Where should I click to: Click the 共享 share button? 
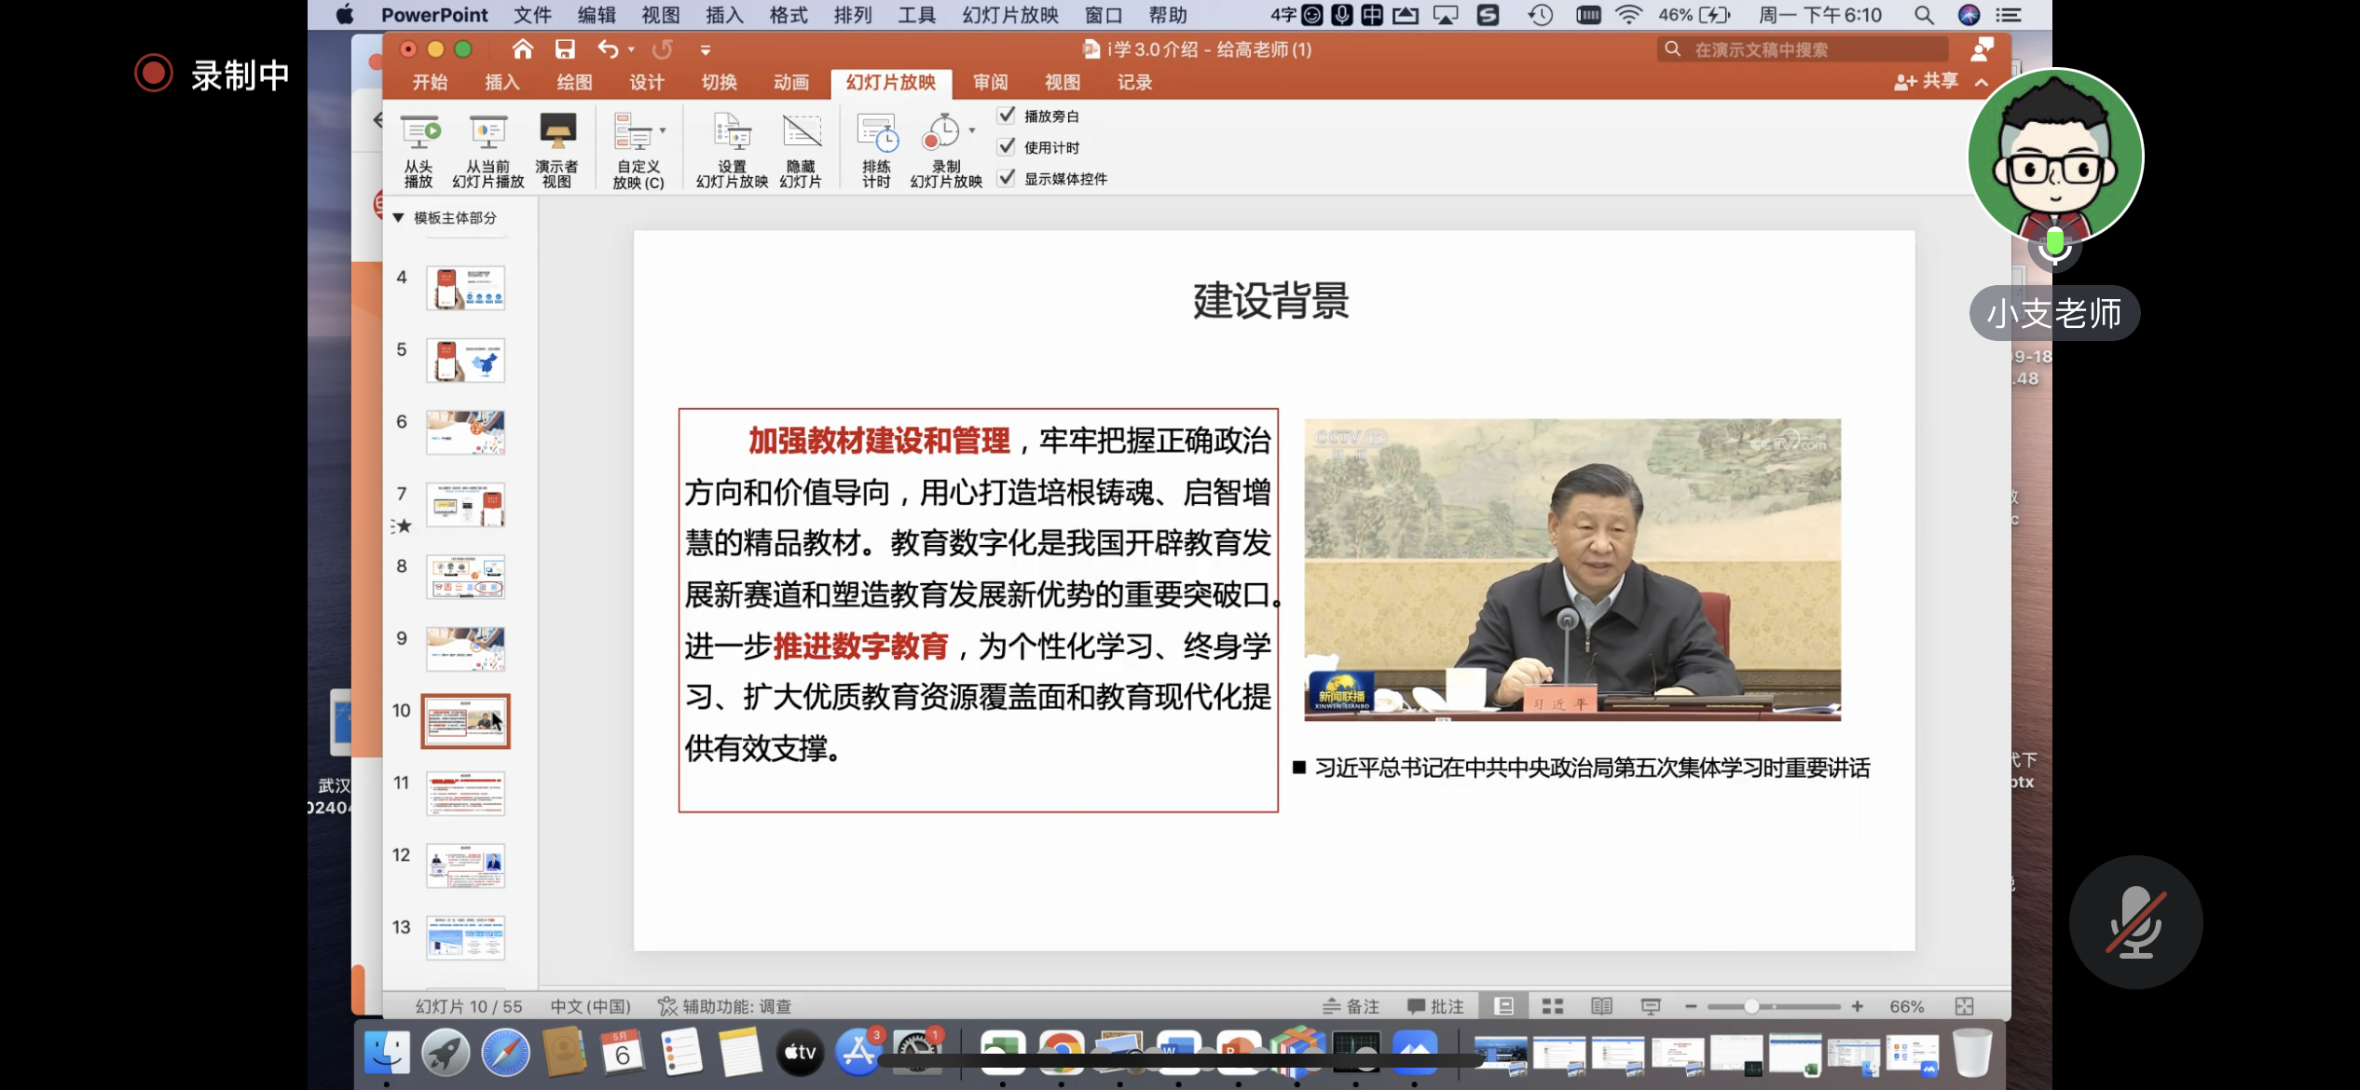click(x=1927, y=82)
